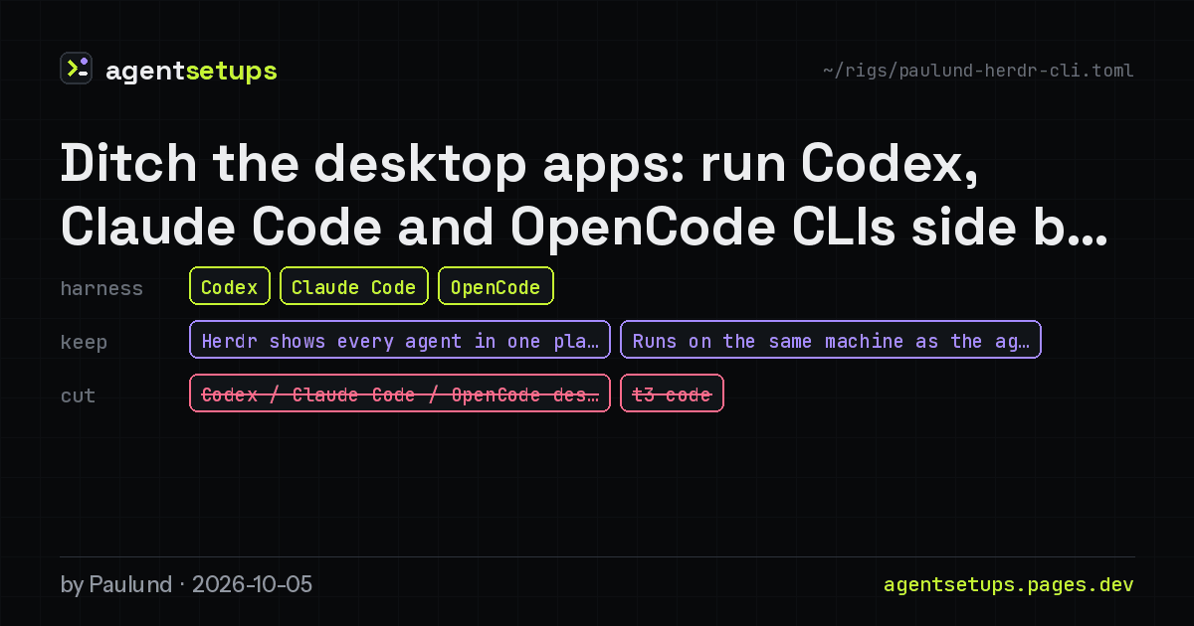Click the 'cut' row label
This screenshot has height=626, width=1194.
78,395
